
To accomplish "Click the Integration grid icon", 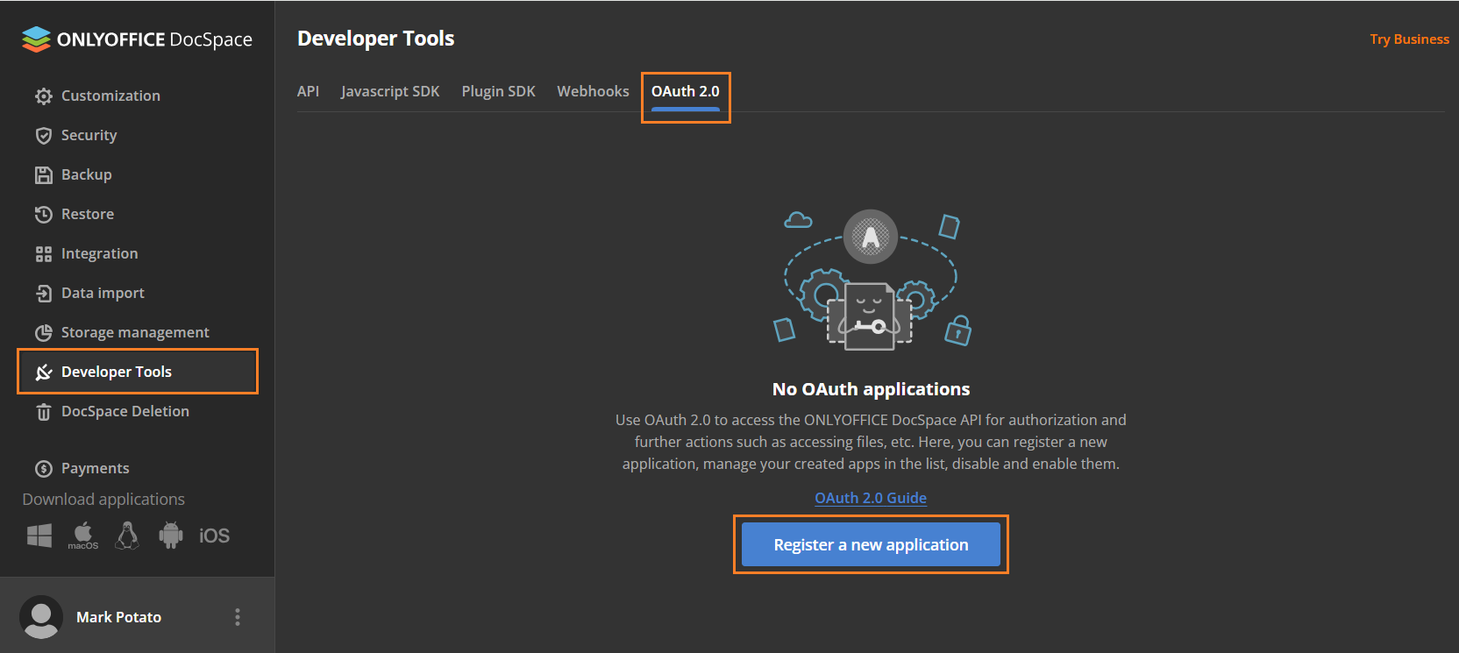I will (x=44, y=254).
